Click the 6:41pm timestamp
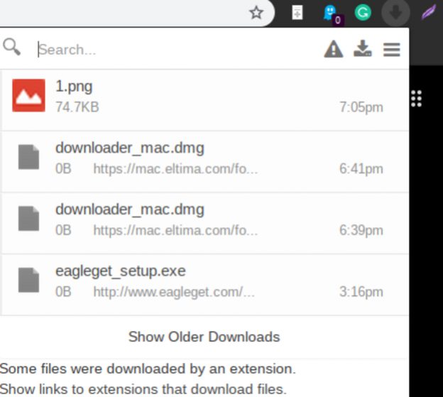 (x=361, y=169)
